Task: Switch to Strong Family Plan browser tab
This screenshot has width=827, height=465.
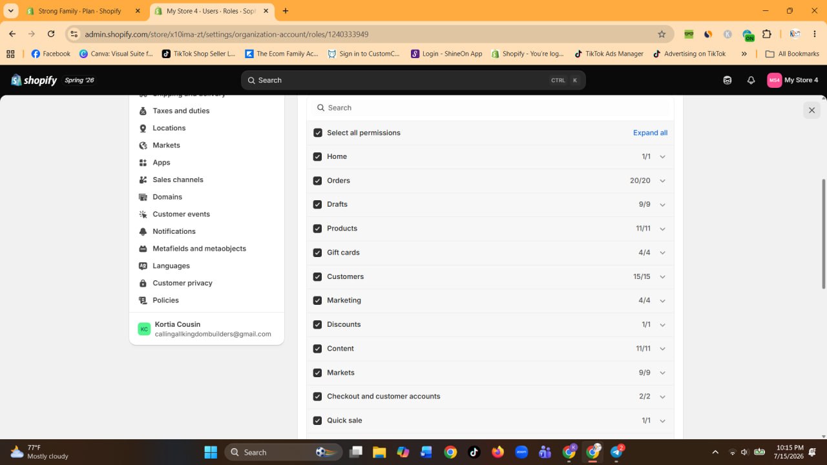Action: tap(80, 11)
